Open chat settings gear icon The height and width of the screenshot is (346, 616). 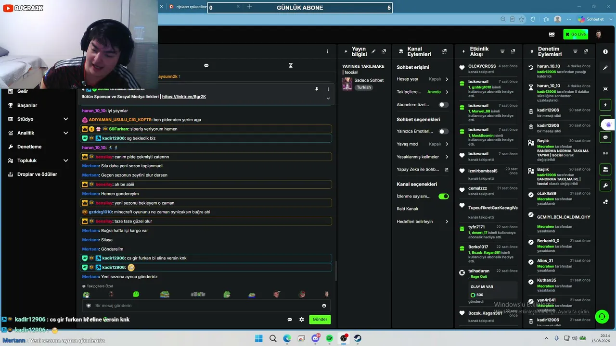click(302, 320)
